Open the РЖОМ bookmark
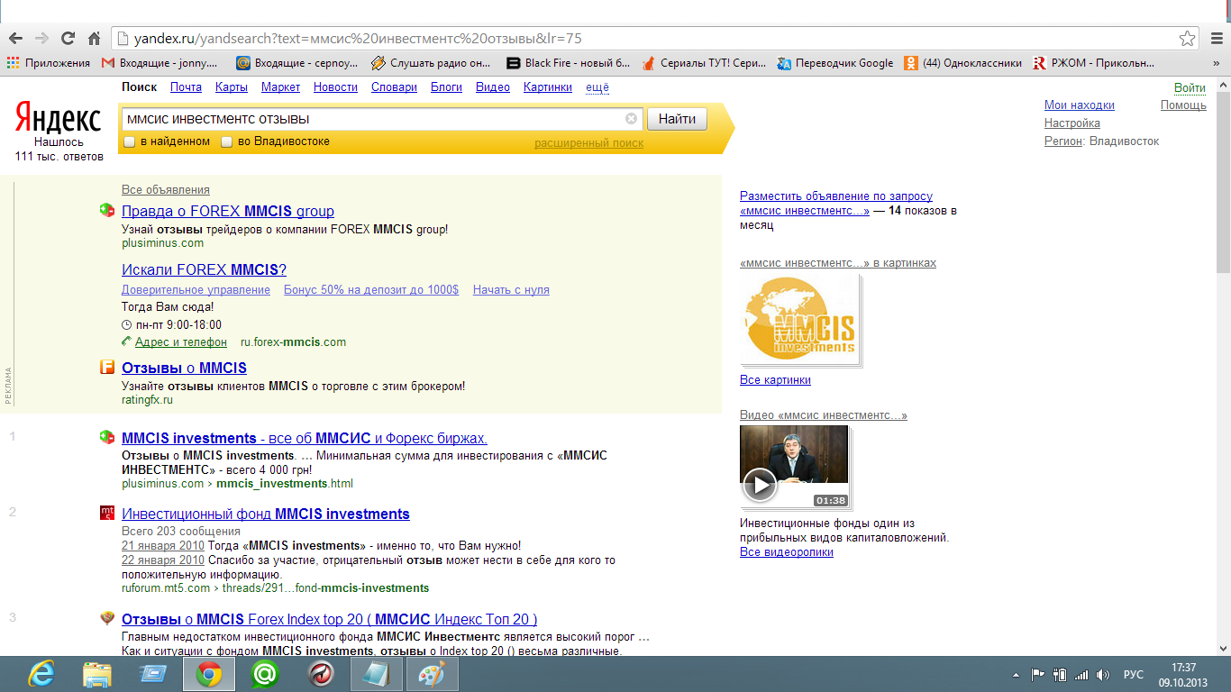The height and width of the screenshot is (692, 1231). [1093, 63]
